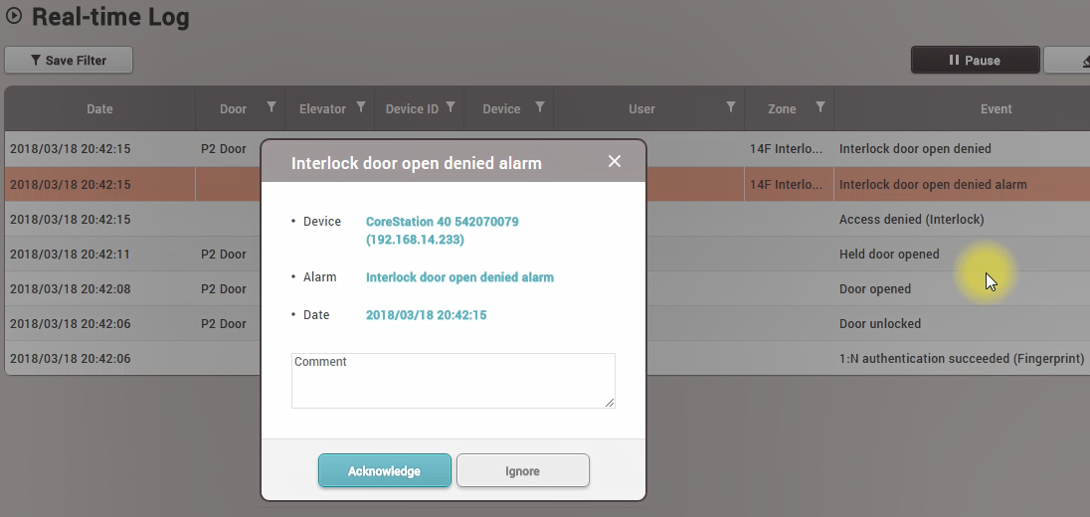
Task: Open the Device column filter funnel
Action: pyautogui.click(x=540, y=107)
